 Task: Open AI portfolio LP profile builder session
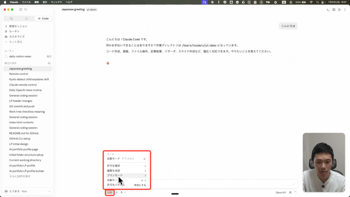(x=28, y=171)
